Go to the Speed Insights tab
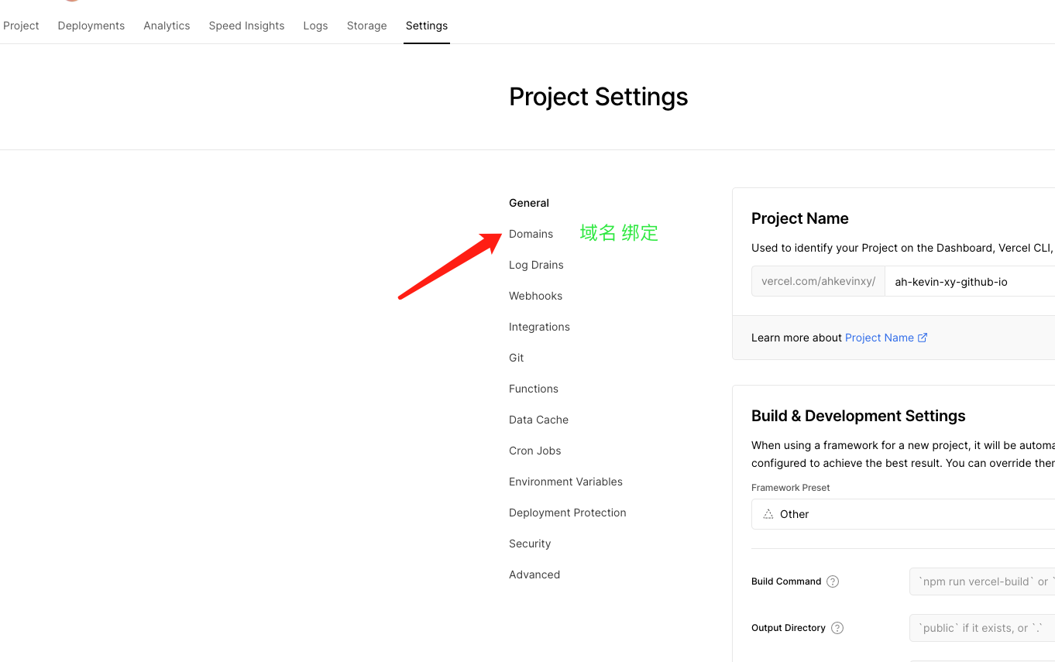Screen dimensions: 1055x662 coord(246,26)
